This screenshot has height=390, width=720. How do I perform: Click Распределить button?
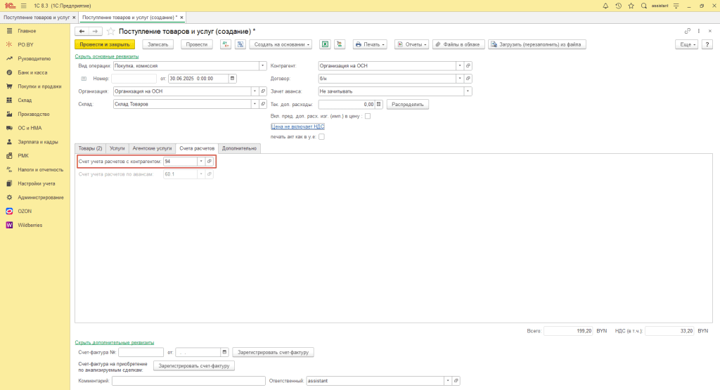[x=408, y=104]
